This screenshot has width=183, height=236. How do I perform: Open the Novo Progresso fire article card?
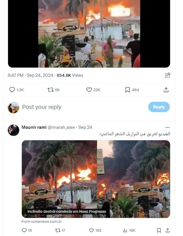point(96,179)
